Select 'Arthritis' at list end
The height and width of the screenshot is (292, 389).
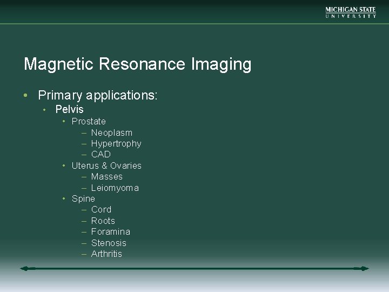pos(106,254)
